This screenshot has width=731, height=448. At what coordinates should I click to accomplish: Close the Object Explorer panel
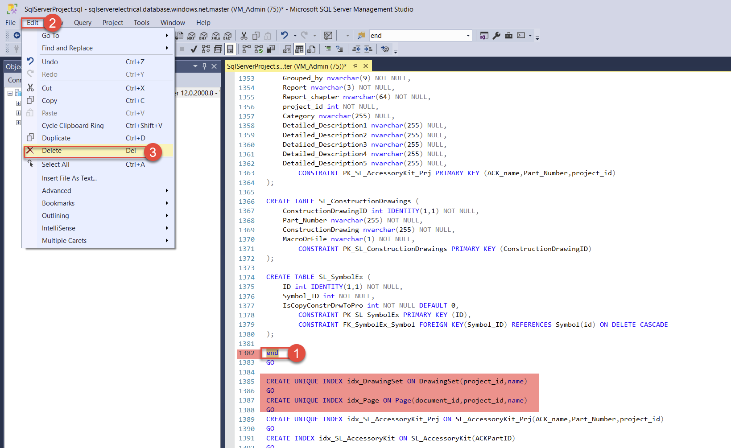(214, 66)
